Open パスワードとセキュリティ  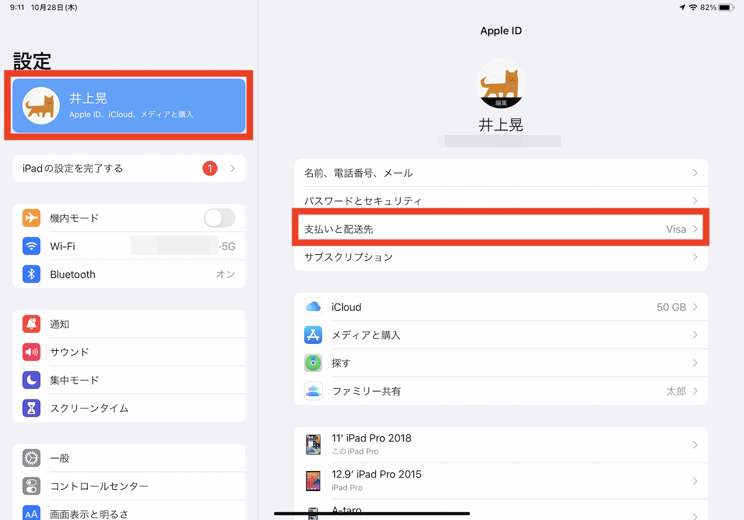(501, 201)
